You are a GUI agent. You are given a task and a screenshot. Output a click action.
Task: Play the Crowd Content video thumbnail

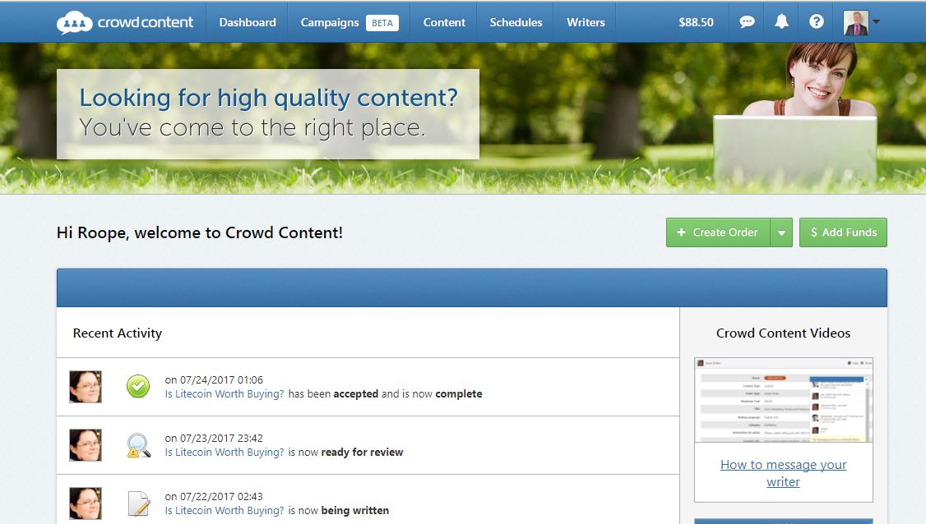click(783, 400)
